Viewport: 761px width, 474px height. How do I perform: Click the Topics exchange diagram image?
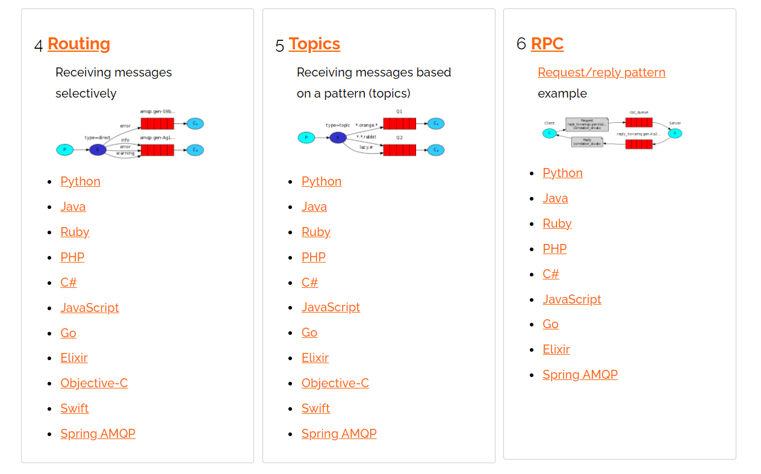(371, 134)
